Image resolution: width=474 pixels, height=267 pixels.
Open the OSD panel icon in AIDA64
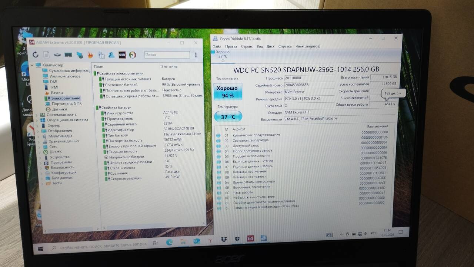point(122,55)
